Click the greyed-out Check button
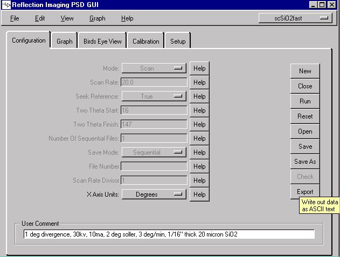The height and width of the screenshot is (257, 340). [x=305, y=177]
